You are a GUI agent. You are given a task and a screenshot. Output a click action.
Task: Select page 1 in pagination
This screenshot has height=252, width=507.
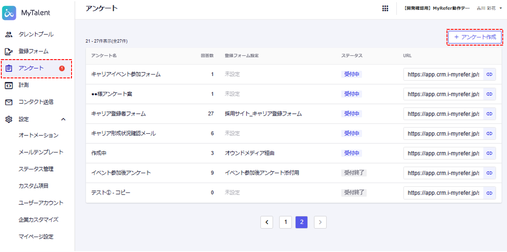pyautogui.click(x=286, y=222)
